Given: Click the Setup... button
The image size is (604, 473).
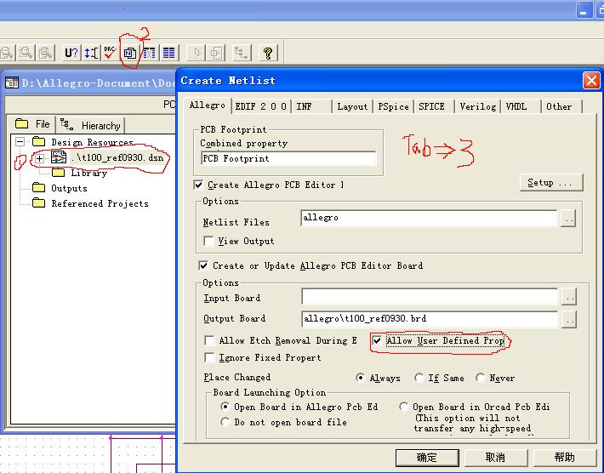Looking at the screenshot, I should tap(551, 182).
